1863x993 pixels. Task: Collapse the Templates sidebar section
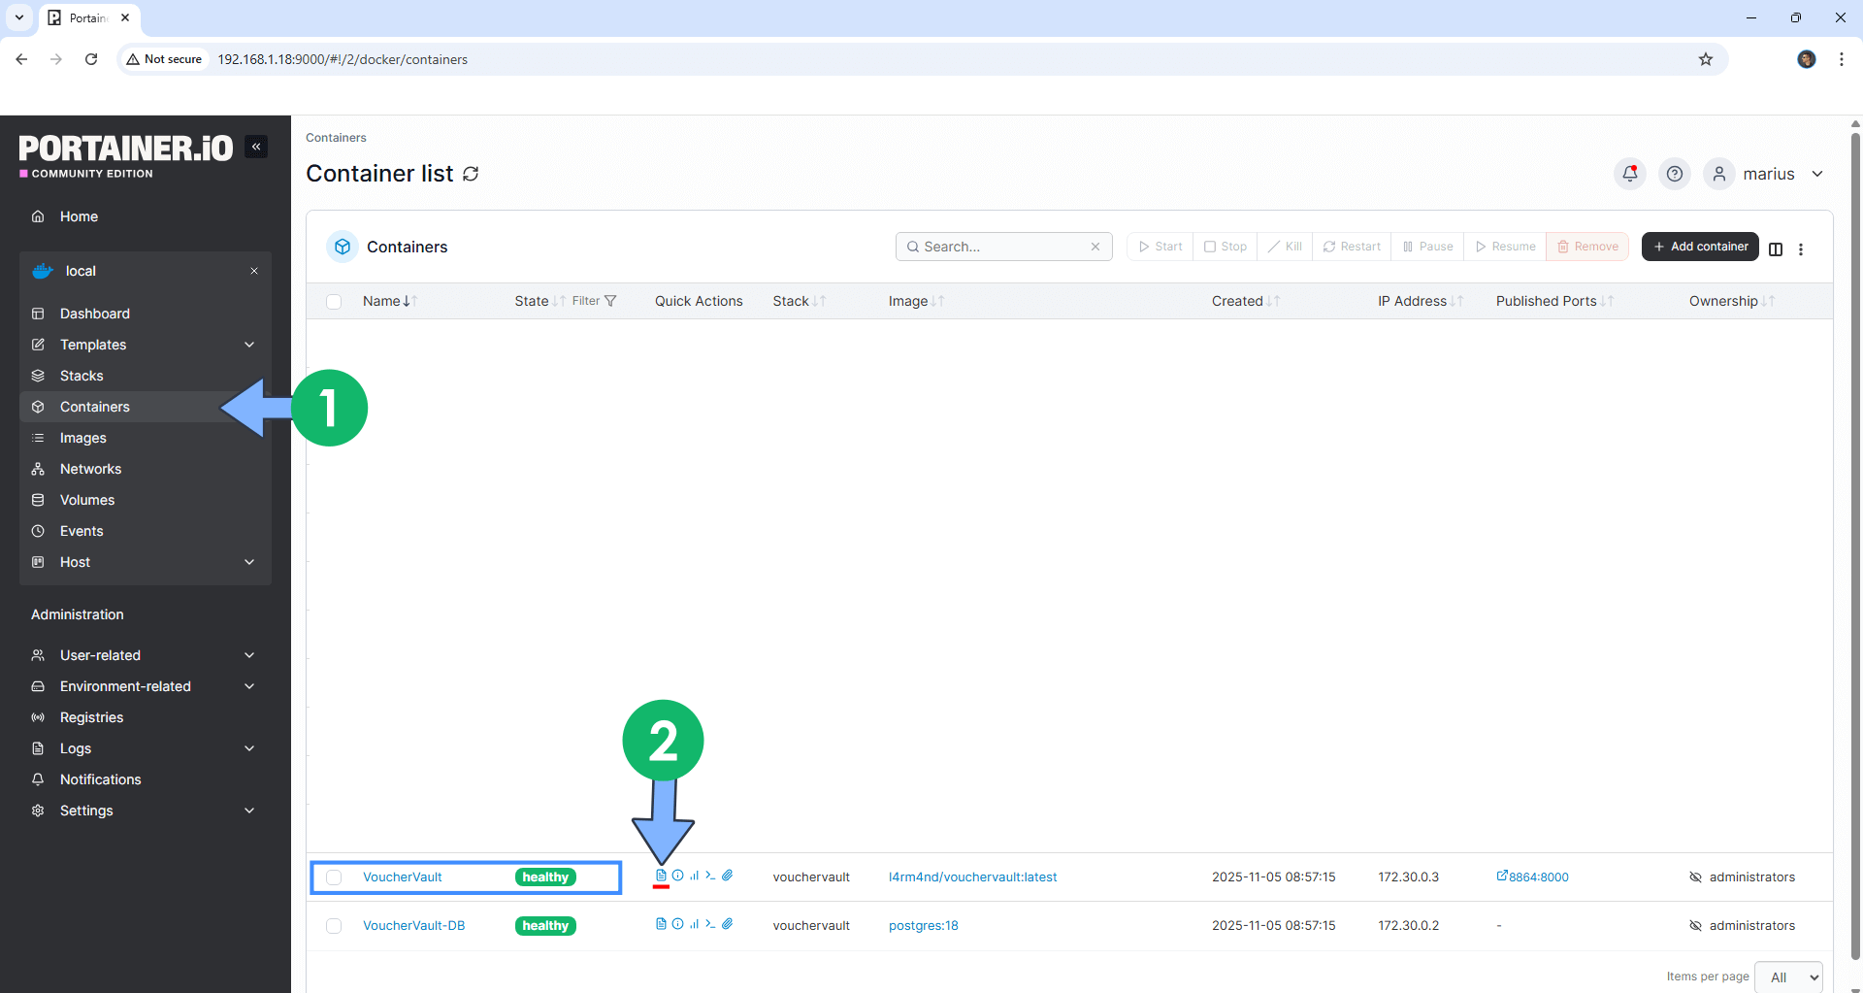[x=249, y=345]
